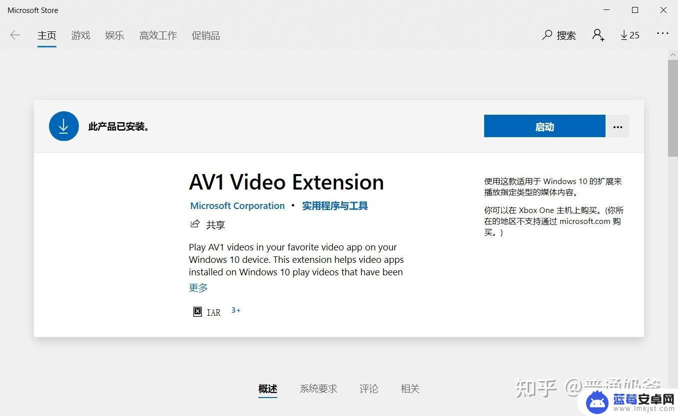678x416 pixels.
Task: Open the 促销品 tab
Action: coord(206,35)
